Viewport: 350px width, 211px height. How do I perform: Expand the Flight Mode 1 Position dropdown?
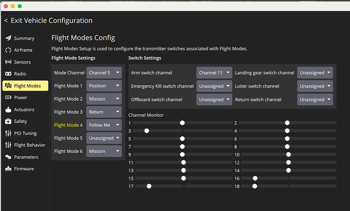(103, 86)
